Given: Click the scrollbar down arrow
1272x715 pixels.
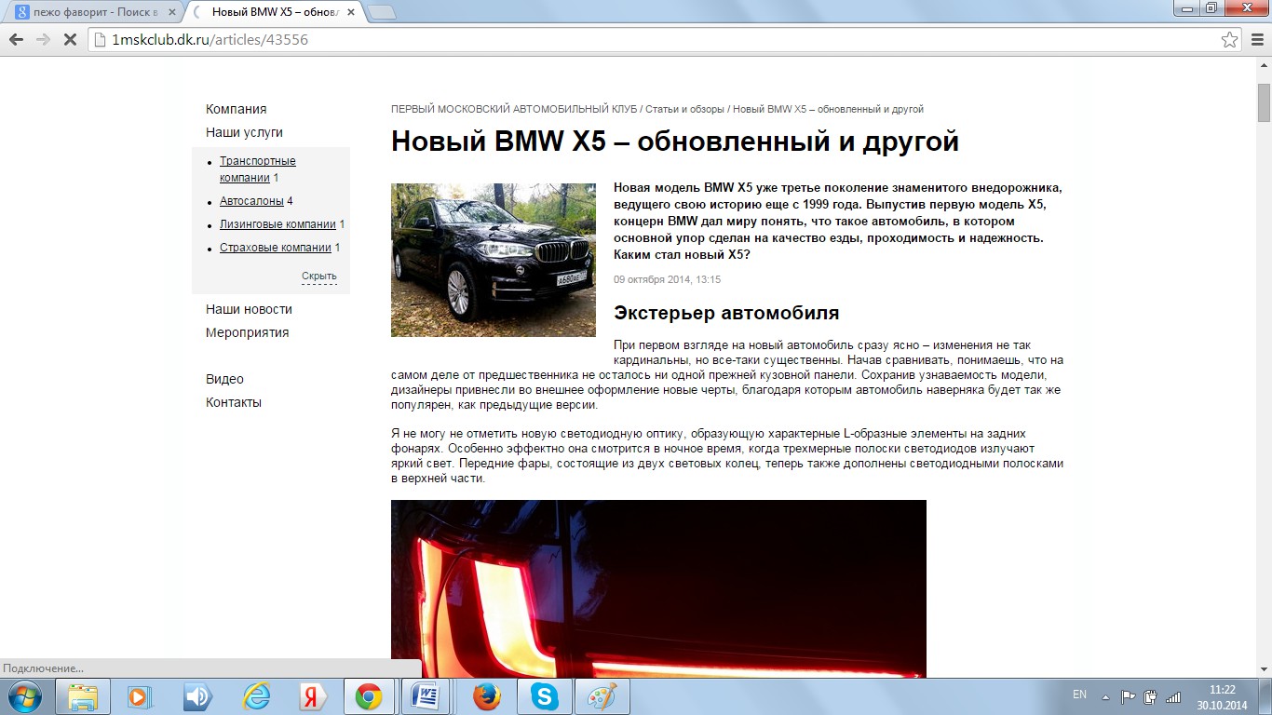Looking at the screenshot, I should point(1264,670).
